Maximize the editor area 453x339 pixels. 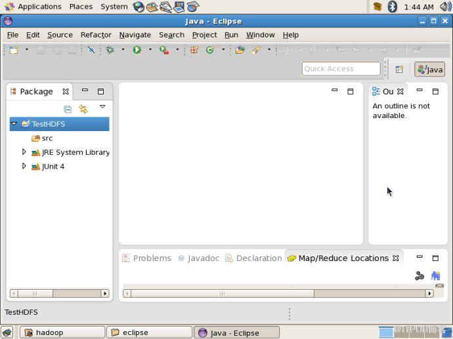pyautogui.click(x=351, y=91)
